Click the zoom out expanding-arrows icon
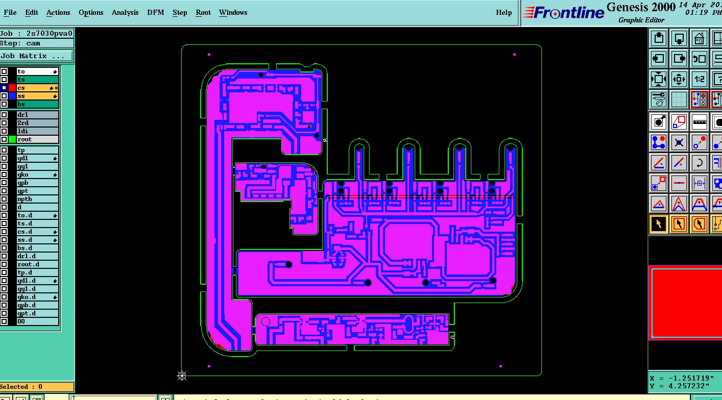Viewport: 722px width, 400px height. (659, 79)
